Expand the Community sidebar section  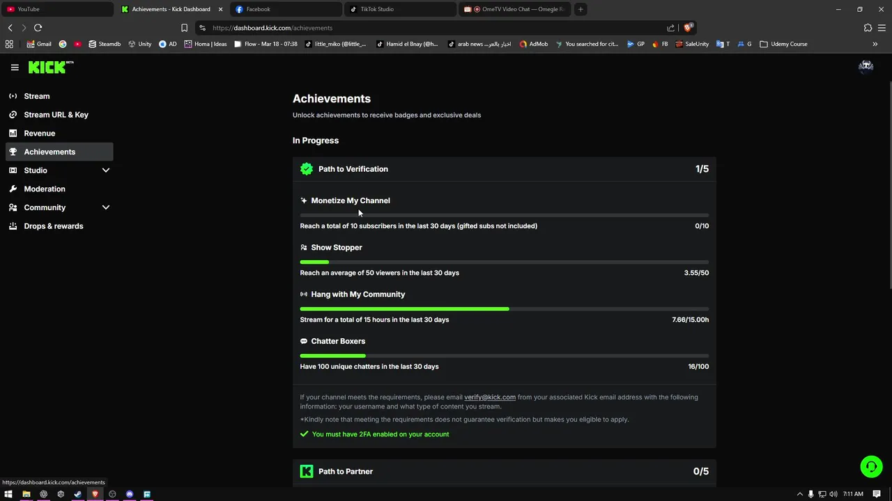click(106, 207)
